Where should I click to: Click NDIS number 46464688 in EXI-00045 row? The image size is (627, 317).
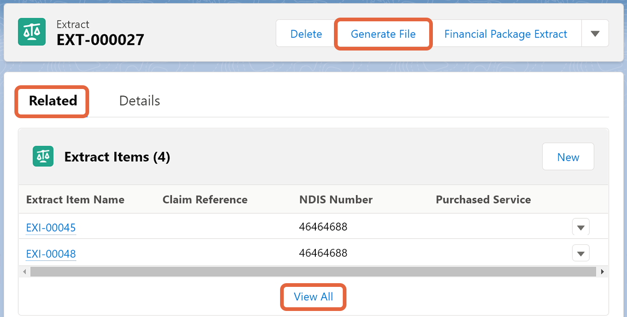point(323,227)
